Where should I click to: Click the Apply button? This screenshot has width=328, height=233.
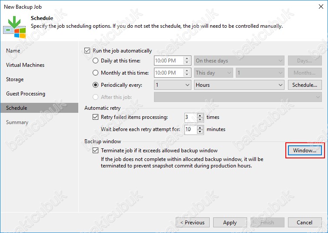coord(230,222)
